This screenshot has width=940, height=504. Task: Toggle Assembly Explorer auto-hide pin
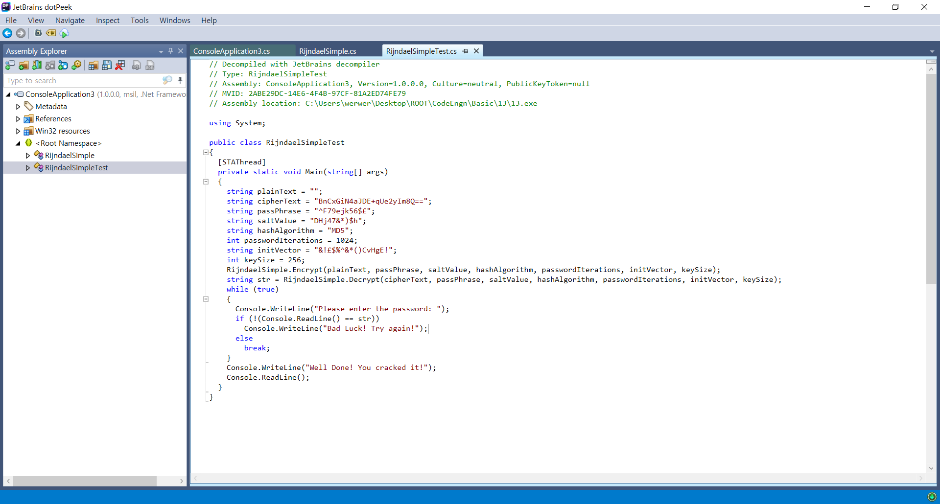coord(170,51)
